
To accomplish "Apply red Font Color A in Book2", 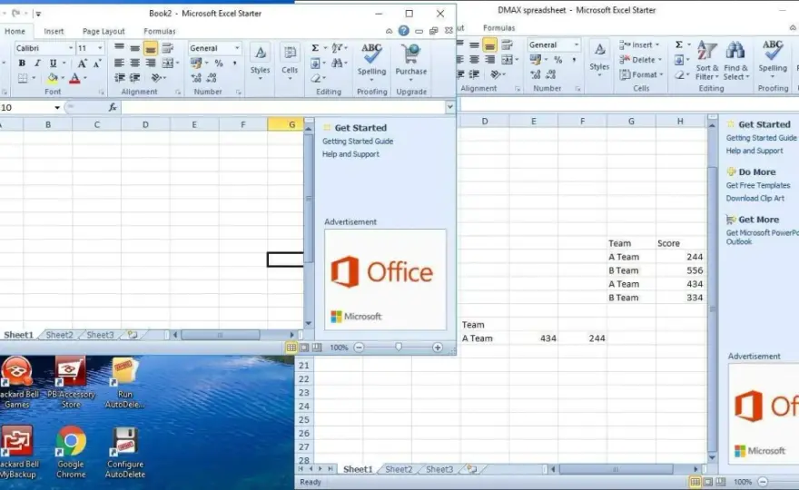I will pos(74,78).
